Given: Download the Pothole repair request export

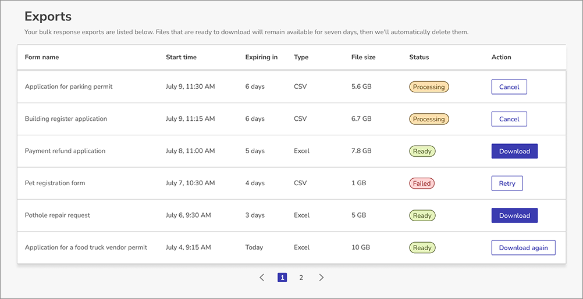Looking at the screenshot, I should tap(514, 215).
